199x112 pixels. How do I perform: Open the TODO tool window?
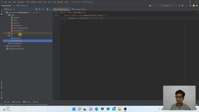(x=7, y=102)
